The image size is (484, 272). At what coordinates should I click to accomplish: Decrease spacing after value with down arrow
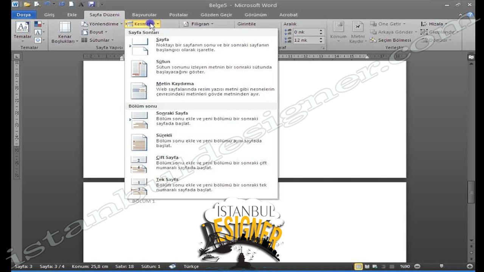[321, 42]
